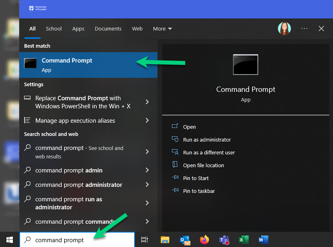Switch to the School tab
The width and height of the screenshot is (333, 247).
point(54,28)
